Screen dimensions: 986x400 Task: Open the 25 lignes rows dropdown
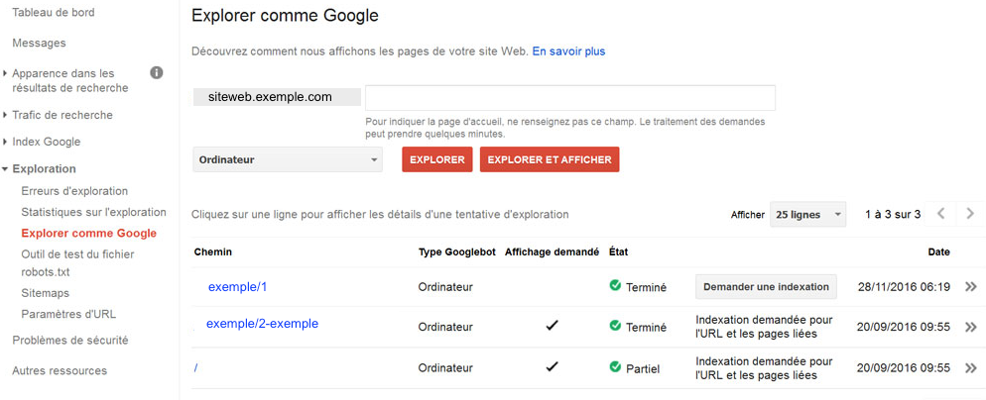click(807, 215)
